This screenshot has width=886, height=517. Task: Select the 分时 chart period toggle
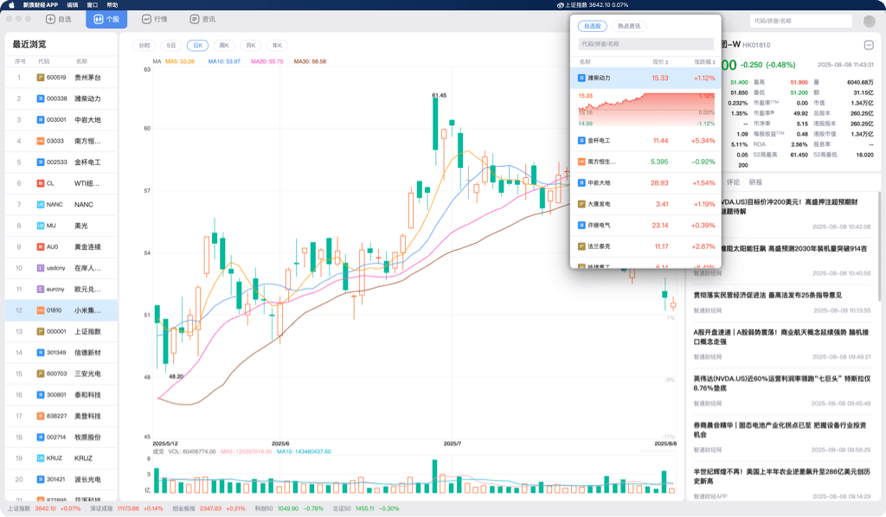[144, 45]
